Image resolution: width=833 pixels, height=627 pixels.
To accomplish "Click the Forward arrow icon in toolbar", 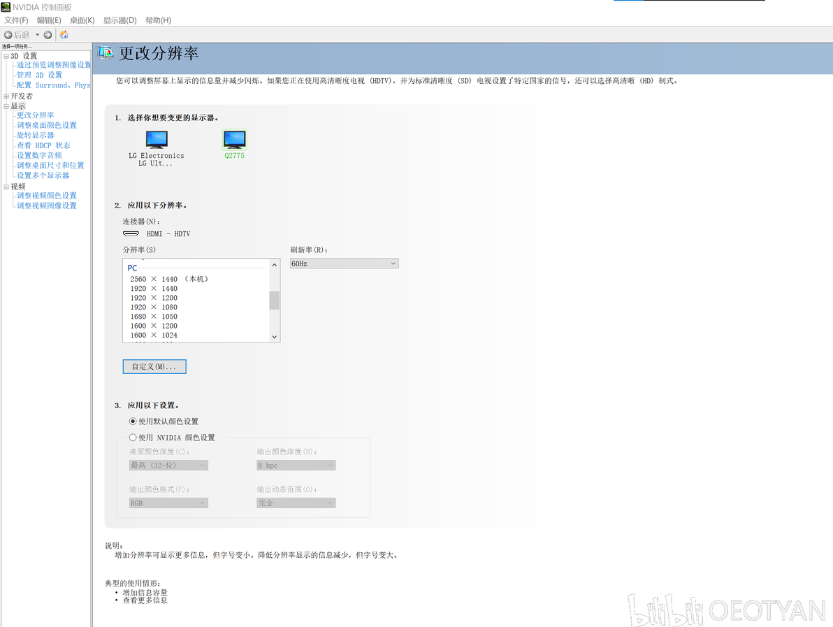I will pos(48,34).
